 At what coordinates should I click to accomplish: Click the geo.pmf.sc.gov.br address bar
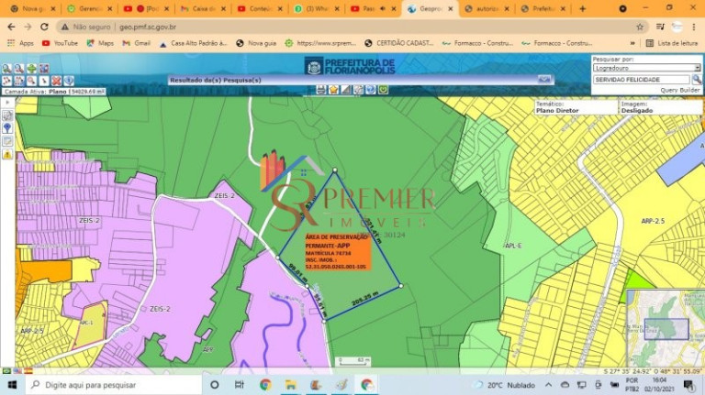tap(351, 27)
